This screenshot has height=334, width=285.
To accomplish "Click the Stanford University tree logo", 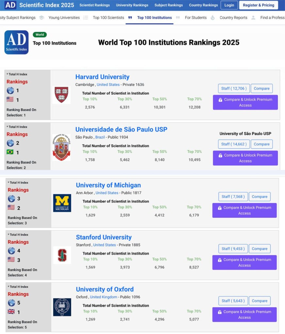I will (62, 255).
